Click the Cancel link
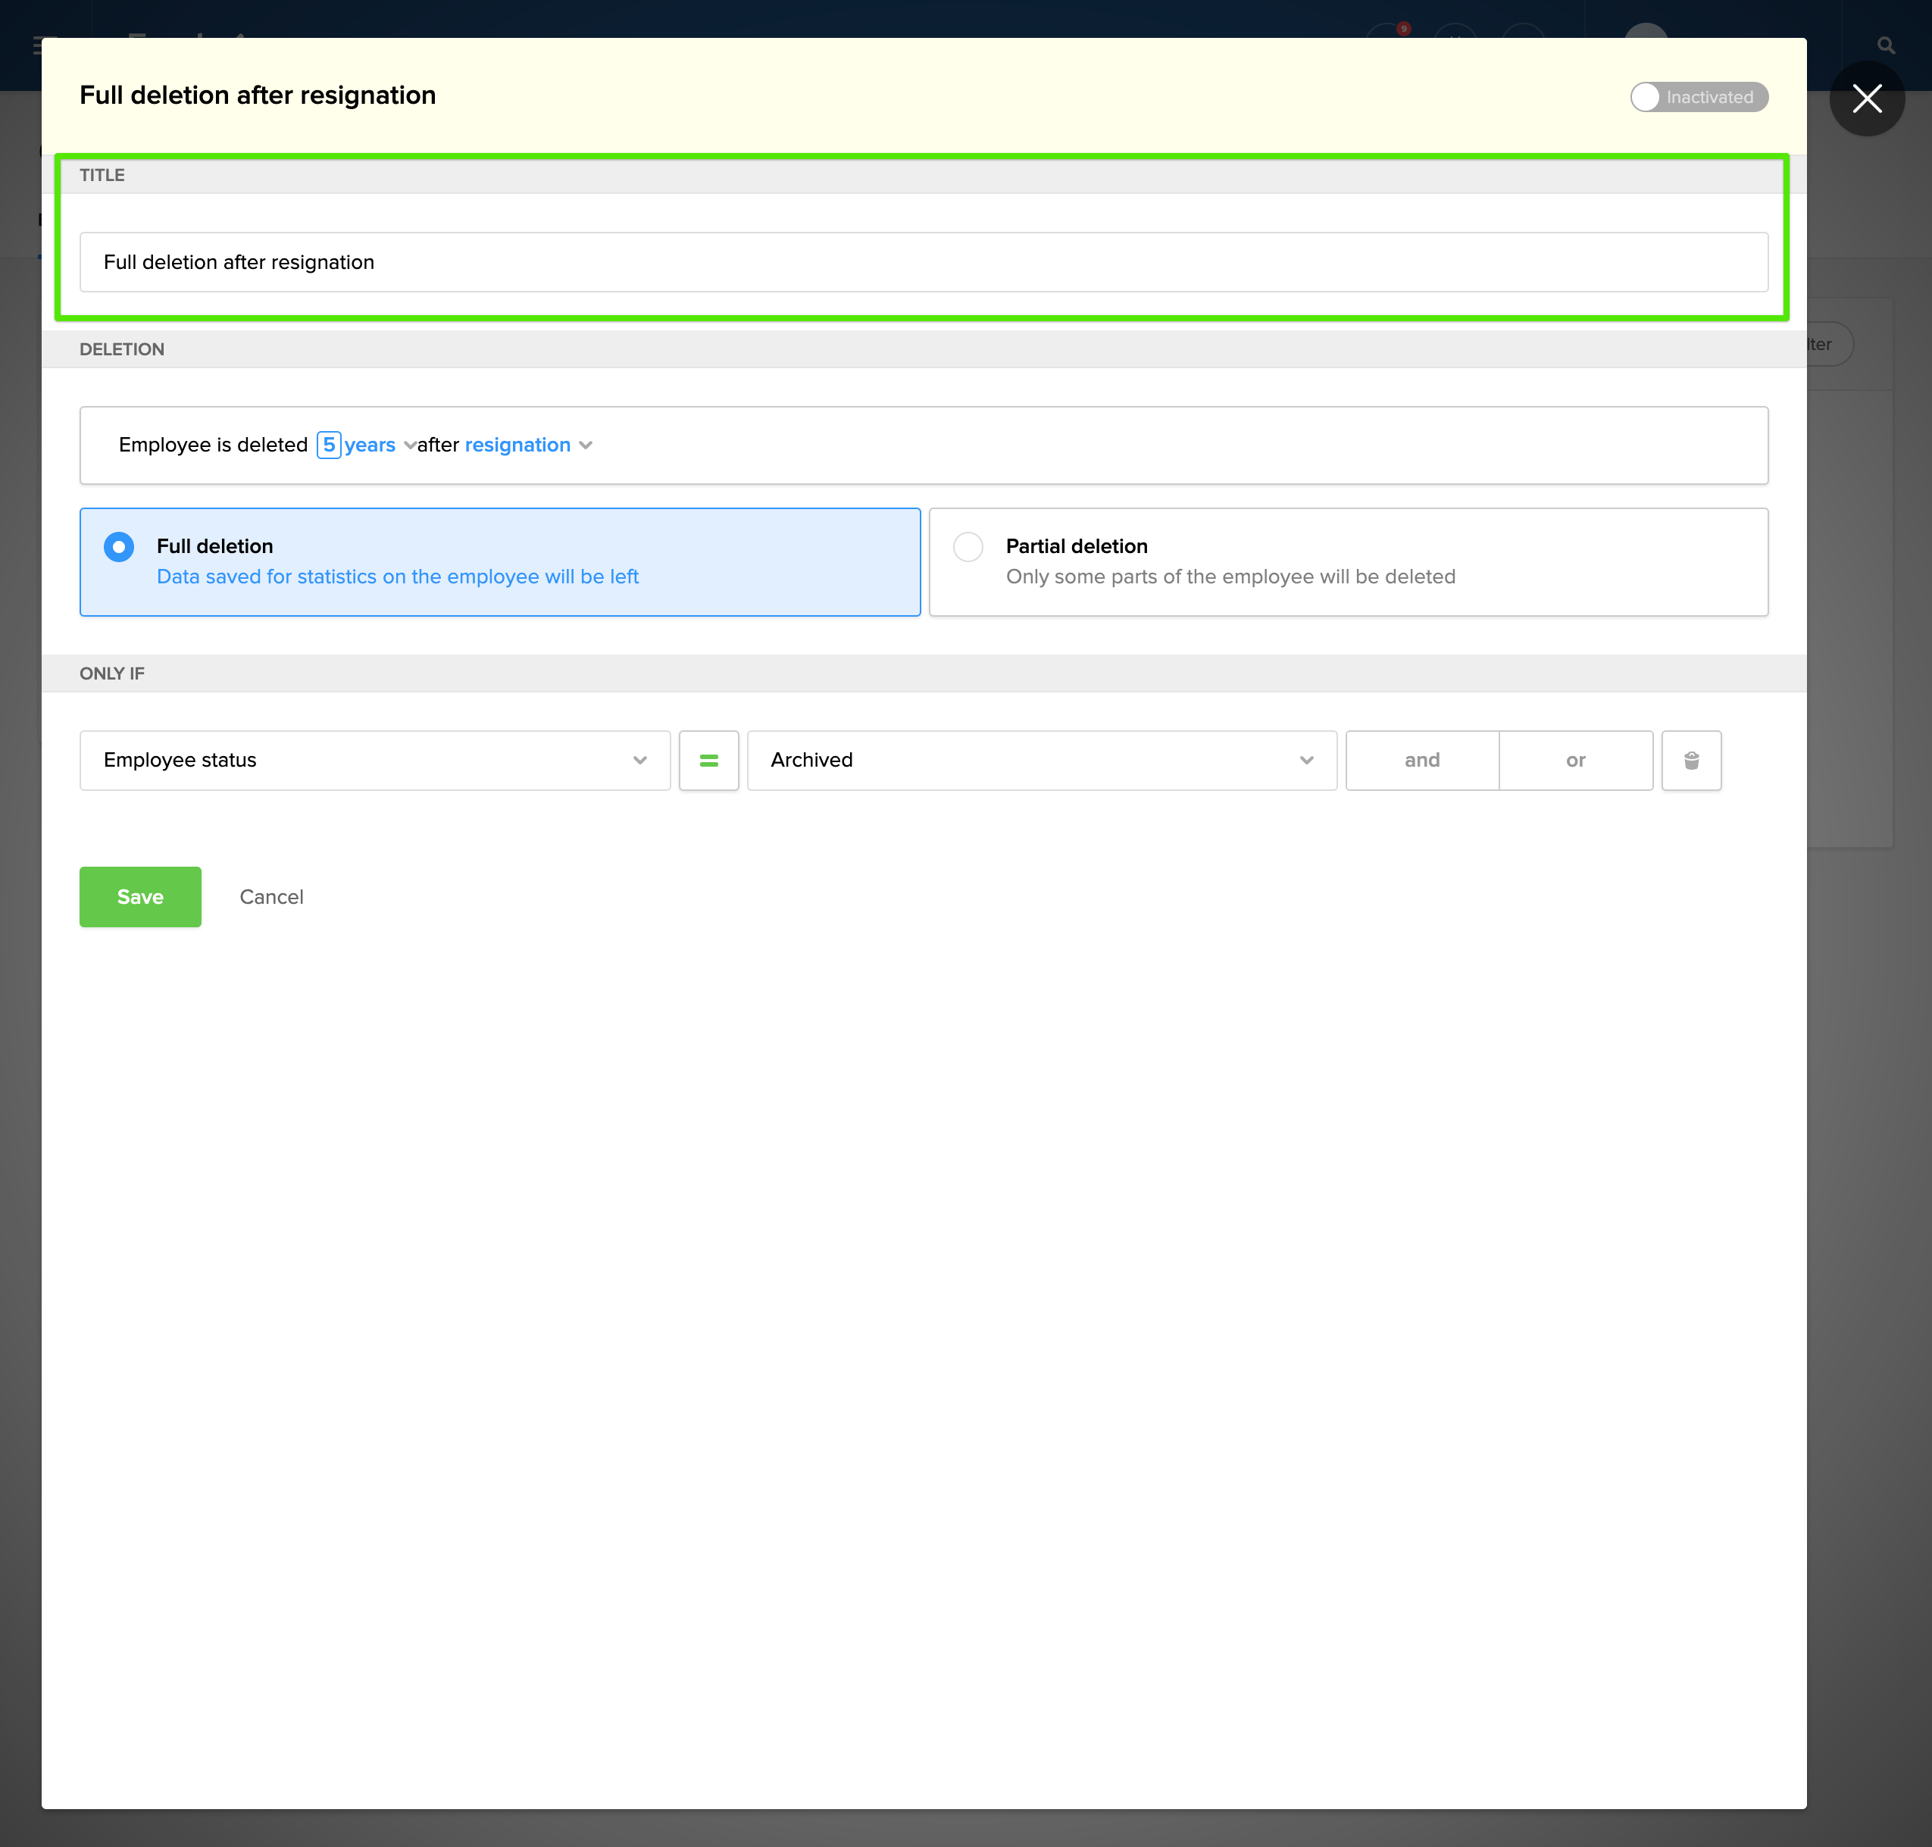1932x1847 pixels. [270, 897]
